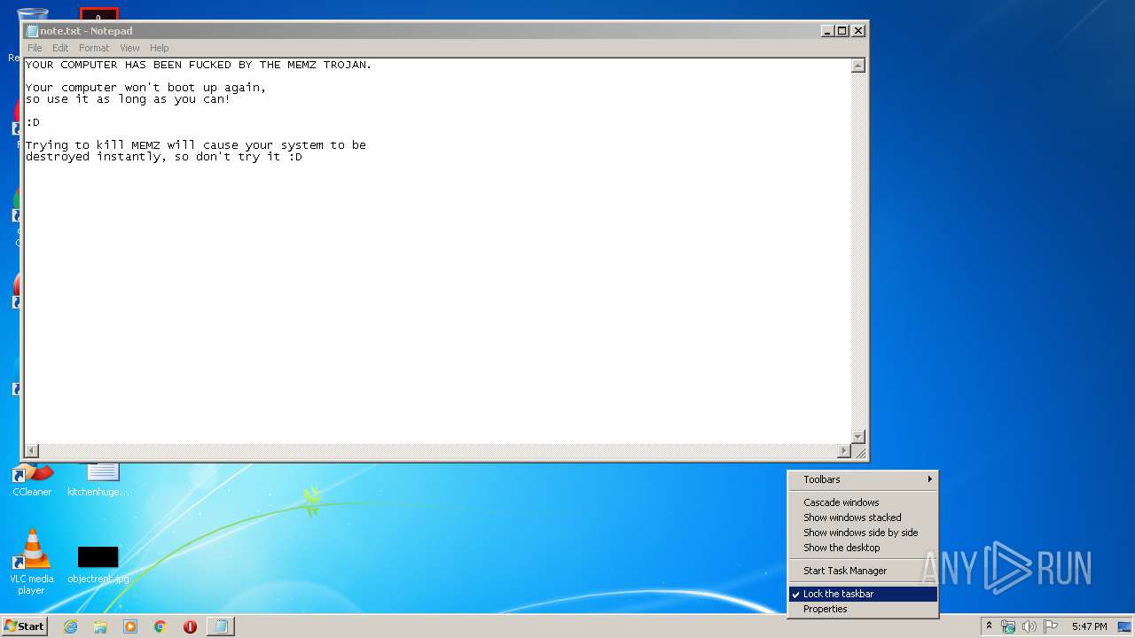The width and height of the screenshot is (1135, 638).
Task: Select Start Task Manager
Action: tap(863, 571)
